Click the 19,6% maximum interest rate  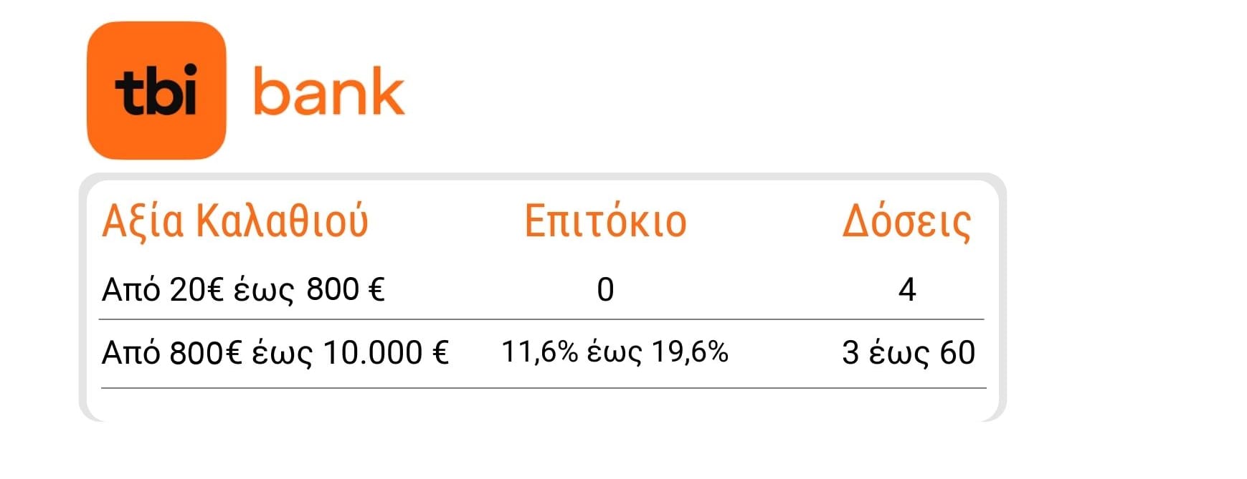690,352
